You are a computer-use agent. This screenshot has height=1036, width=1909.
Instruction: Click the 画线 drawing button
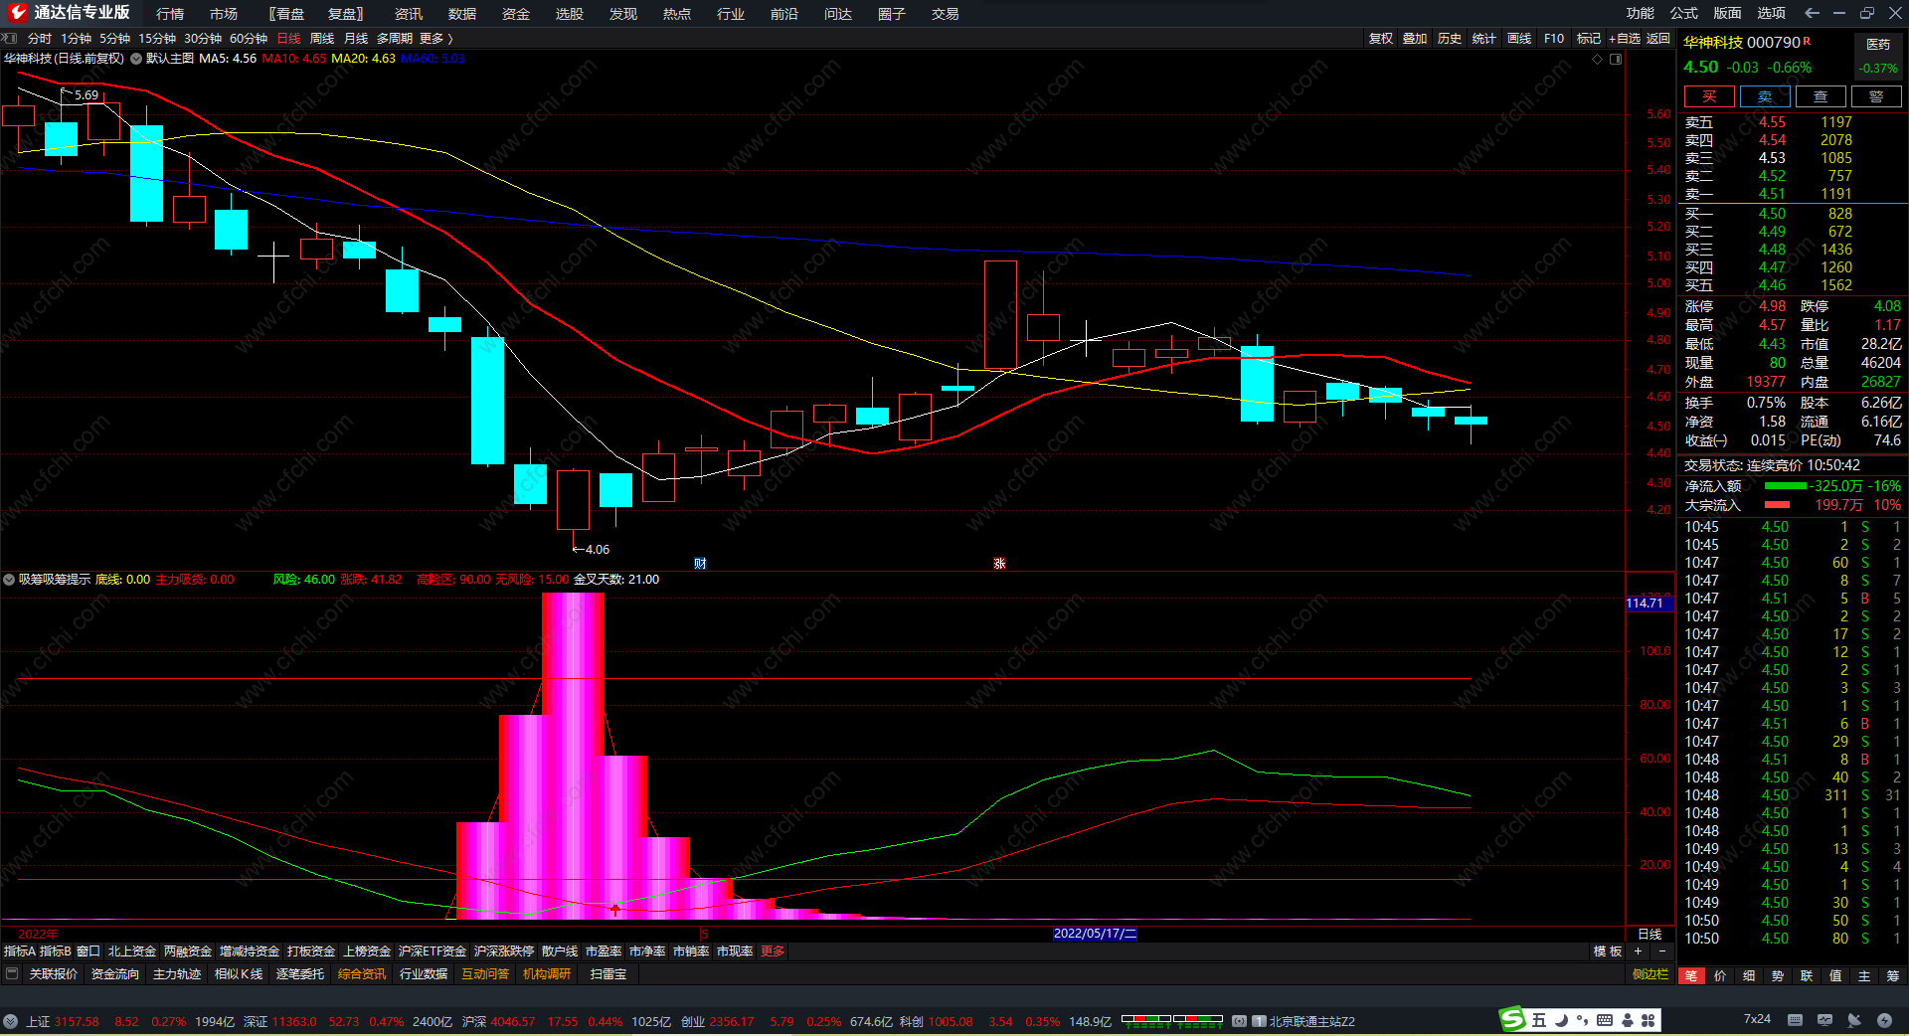[x=1519, y=39]
